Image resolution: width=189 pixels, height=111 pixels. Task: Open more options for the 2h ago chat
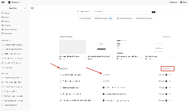170,75
